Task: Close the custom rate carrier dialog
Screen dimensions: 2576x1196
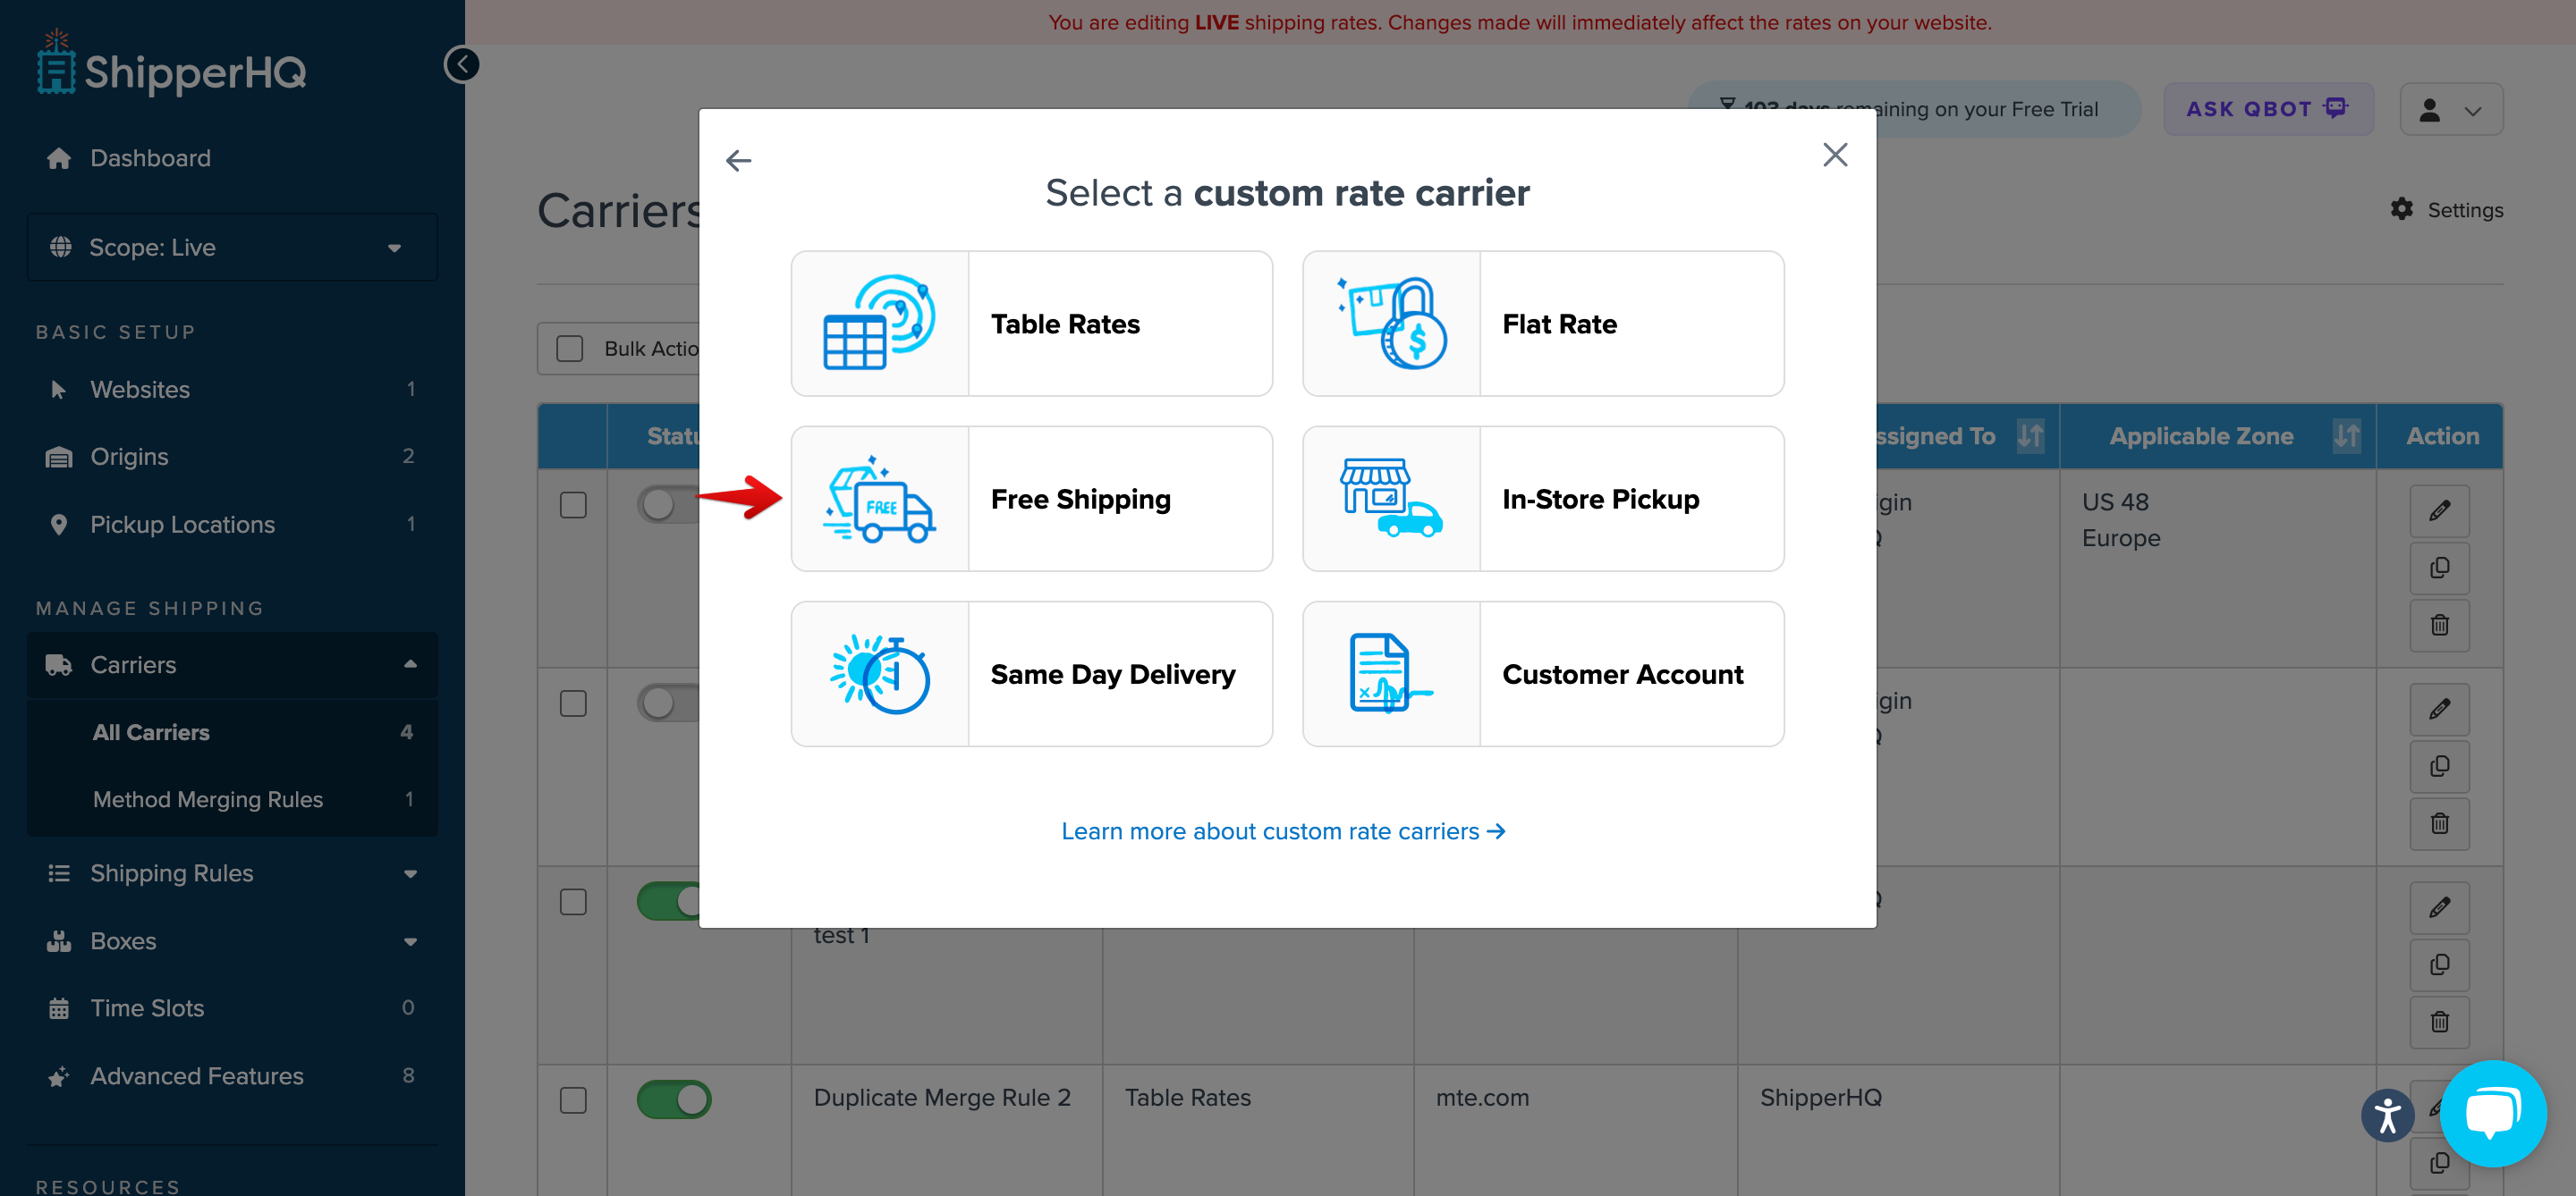Action: point(1834,155)
